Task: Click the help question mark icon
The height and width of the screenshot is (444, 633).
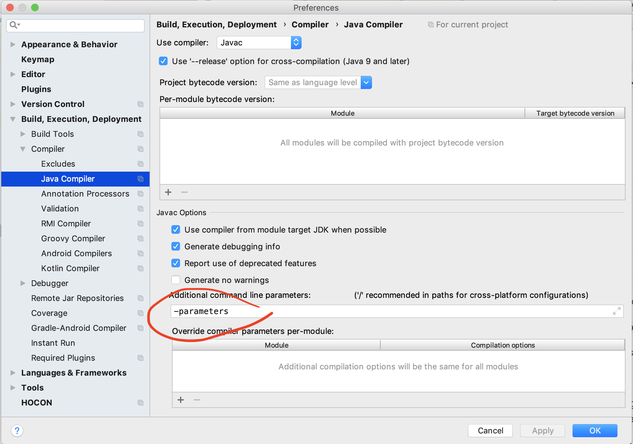Action: (x=17, y=431)
